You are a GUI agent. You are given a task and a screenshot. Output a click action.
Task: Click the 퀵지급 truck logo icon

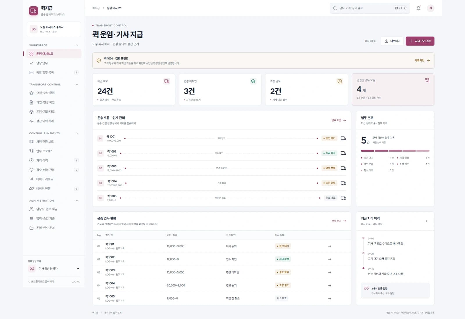tap(33, 11)
